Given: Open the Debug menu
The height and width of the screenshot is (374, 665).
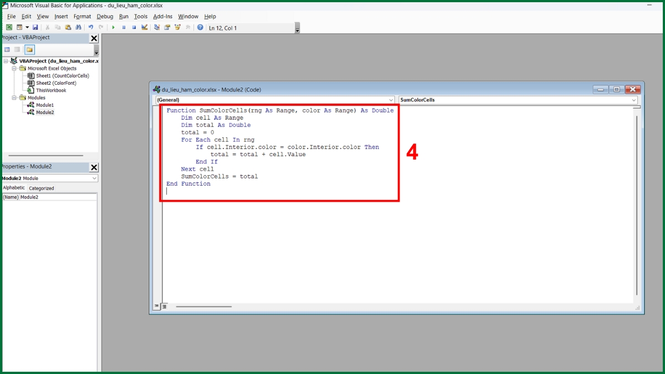Looking at the screenshot, I should click(x=105, y=17).
